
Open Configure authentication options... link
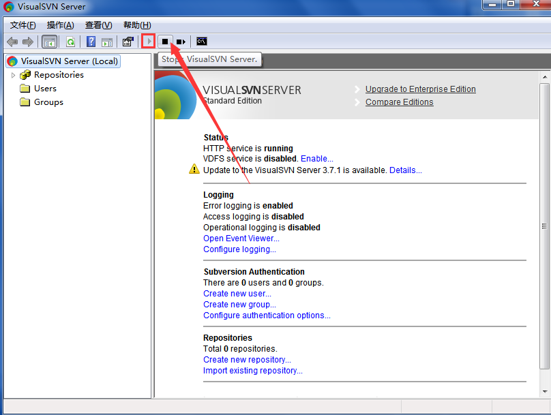(x=267, y=316)
